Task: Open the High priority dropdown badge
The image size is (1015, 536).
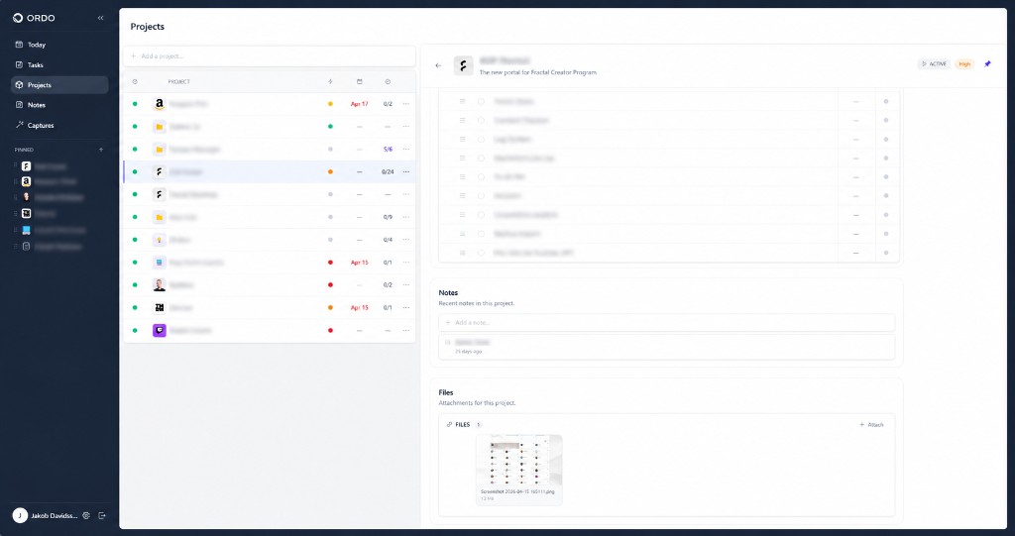Action: (x=964, y=64)
